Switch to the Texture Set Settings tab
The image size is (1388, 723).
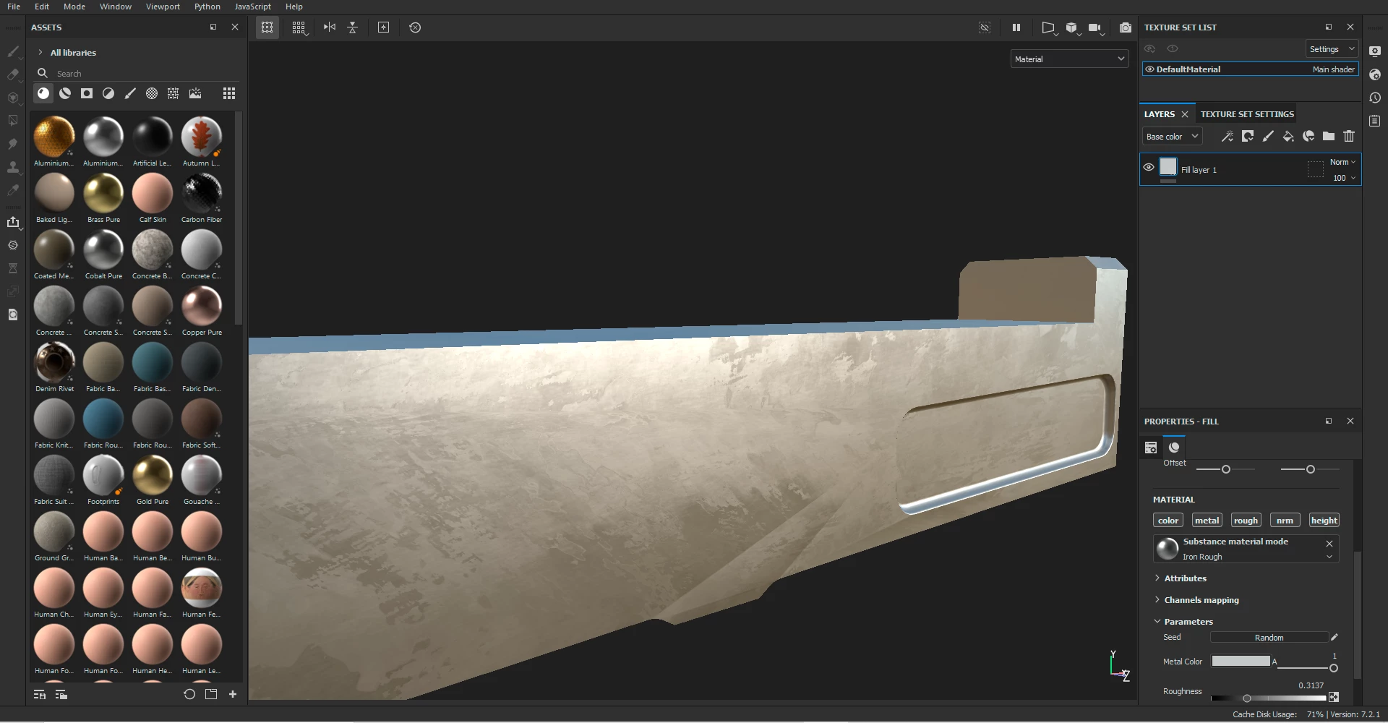point(1247,114)
